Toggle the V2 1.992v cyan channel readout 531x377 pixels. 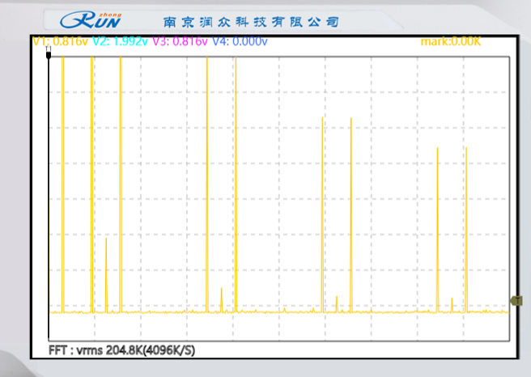click(x=120, y=41)
